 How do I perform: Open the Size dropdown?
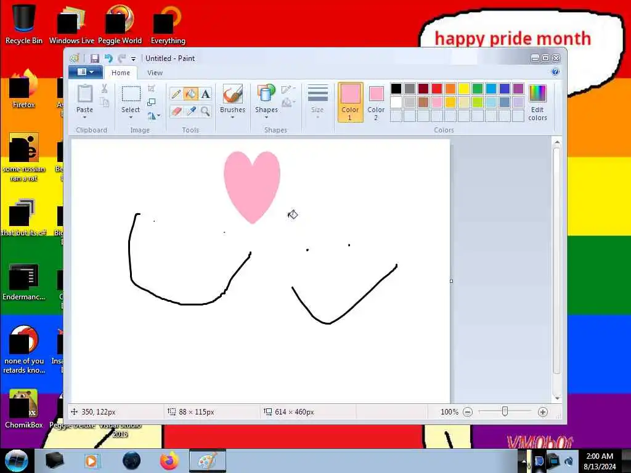coord(317,102)
